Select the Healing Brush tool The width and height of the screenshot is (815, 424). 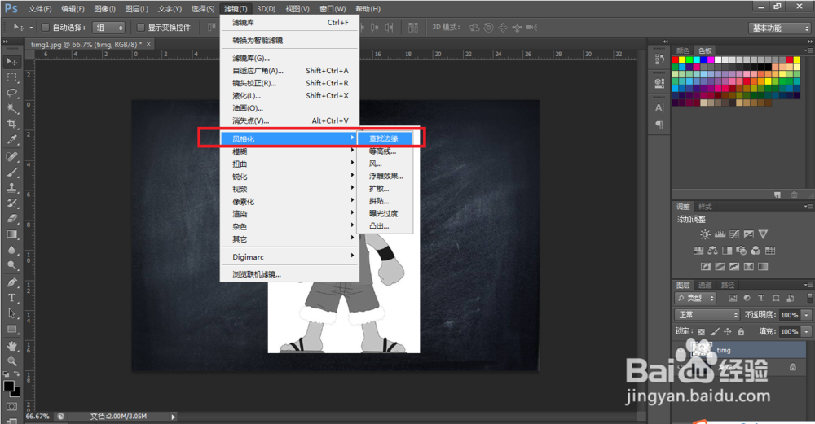pos(11,156)
